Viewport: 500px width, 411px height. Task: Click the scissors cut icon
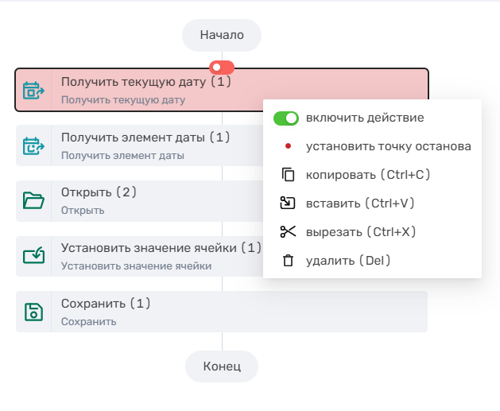pos(288,232)
